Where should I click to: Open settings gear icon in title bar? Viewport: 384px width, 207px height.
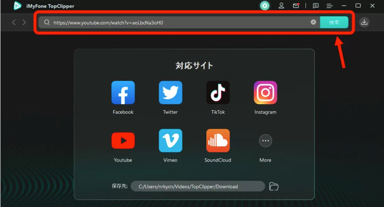coord(265,6)
